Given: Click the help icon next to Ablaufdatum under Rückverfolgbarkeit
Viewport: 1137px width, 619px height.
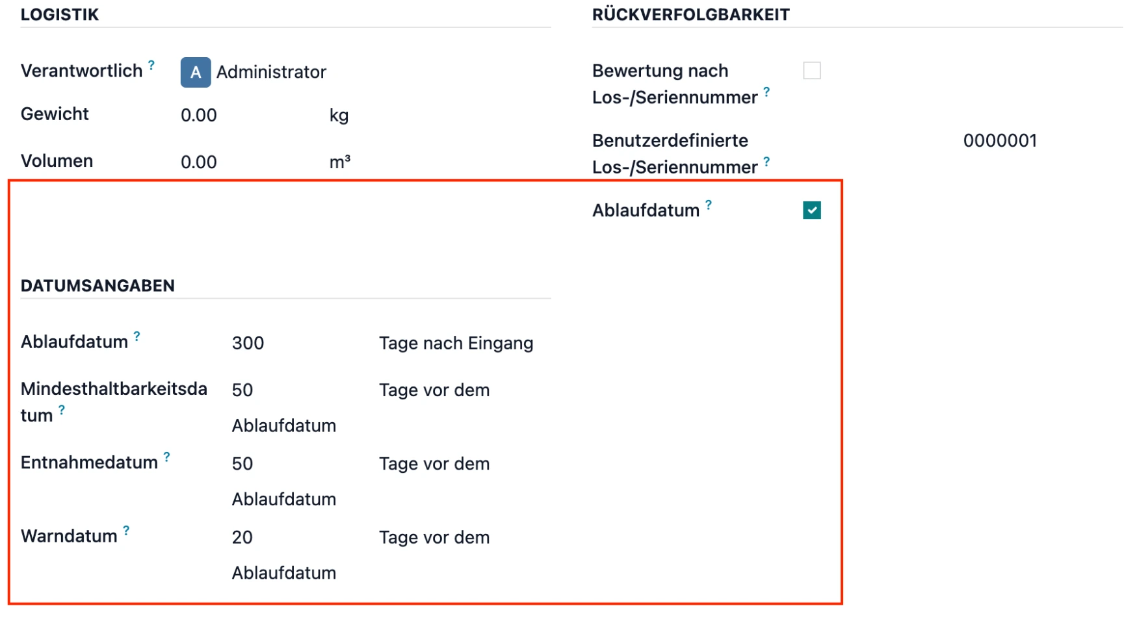Looking at the screenshot, I should tap(709, 203).
